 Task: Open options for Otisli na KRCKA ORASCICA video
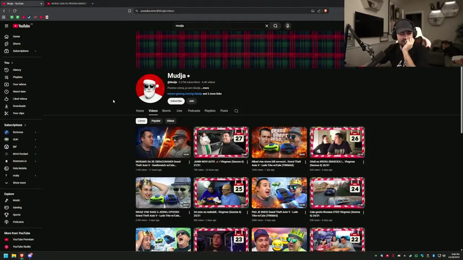pos(363,162)
